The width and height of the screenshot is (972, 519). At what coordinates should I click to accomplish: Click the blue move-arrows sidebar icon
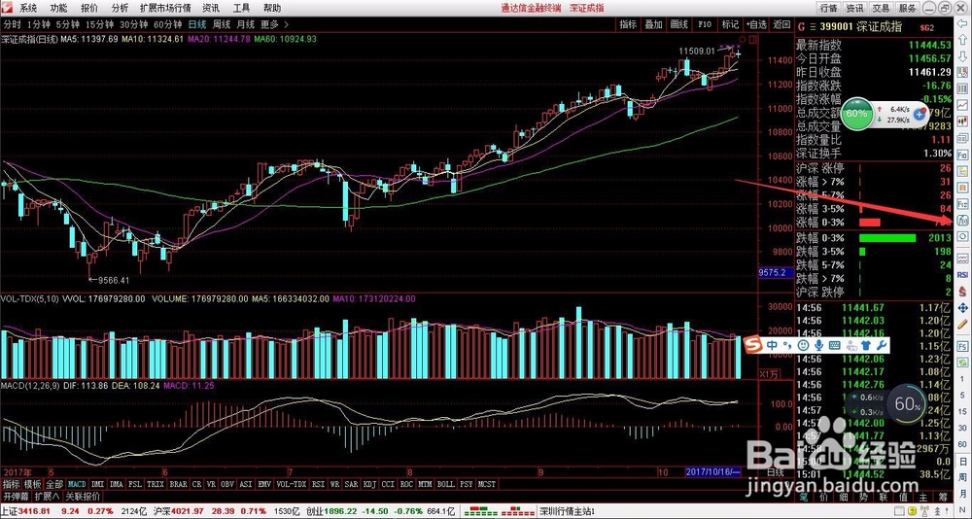[964, 307]
